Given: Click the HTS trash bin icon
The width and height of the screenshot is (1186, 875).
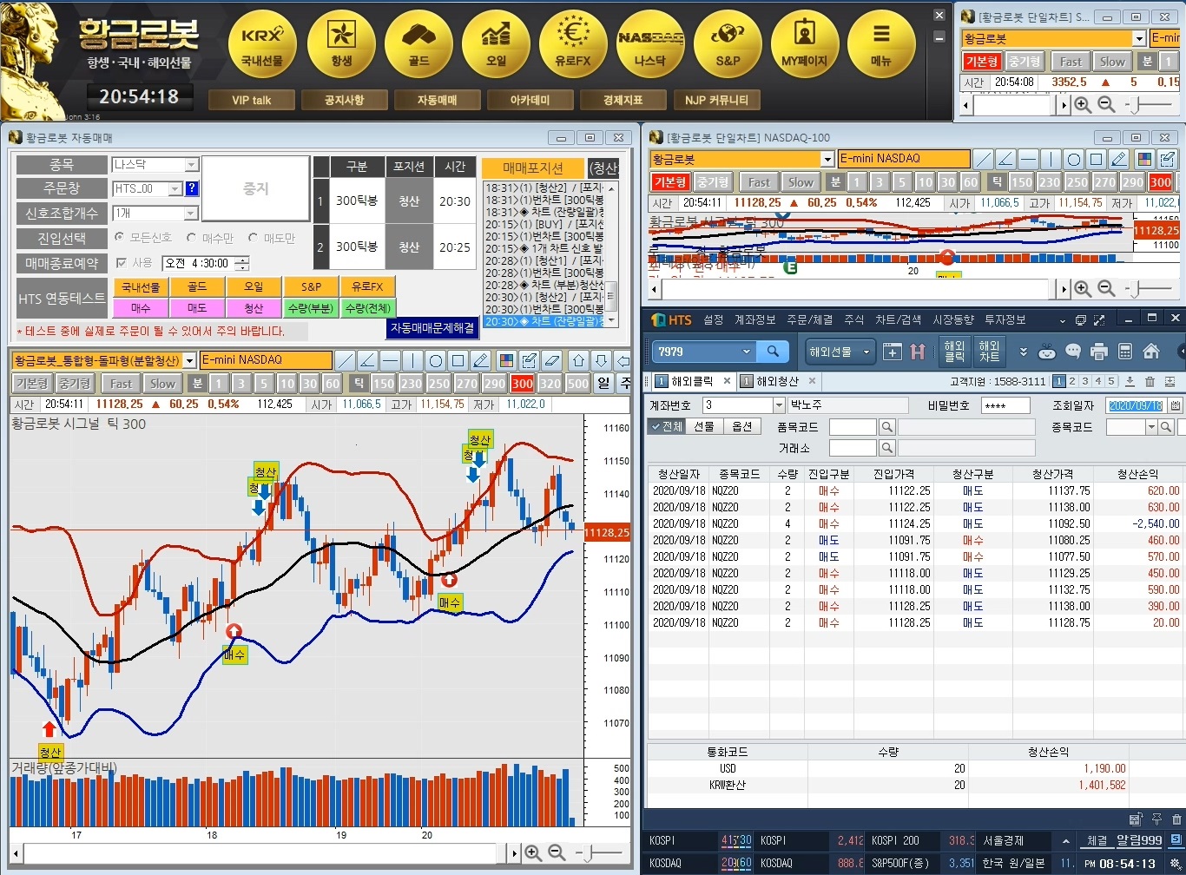Looking at the screenshot, I should 1150,381.
